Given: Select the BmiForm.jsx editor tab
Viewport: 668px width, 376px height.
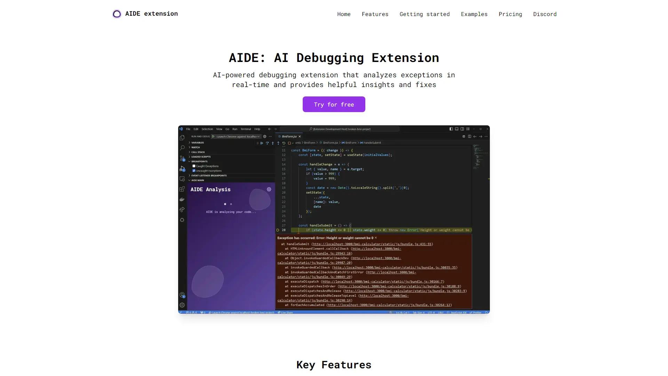Looking at the screenshot, I should coord(289,136).
